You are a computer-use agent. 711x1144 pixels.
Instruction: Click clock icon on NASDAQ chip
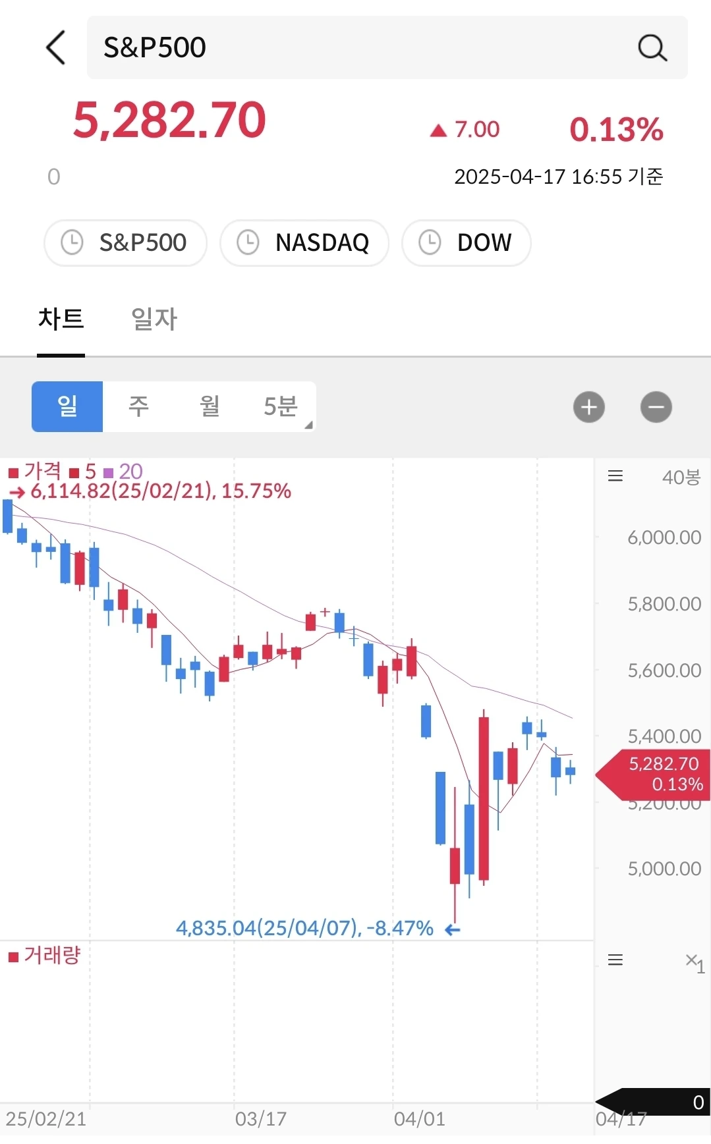[x=248, y=242]
